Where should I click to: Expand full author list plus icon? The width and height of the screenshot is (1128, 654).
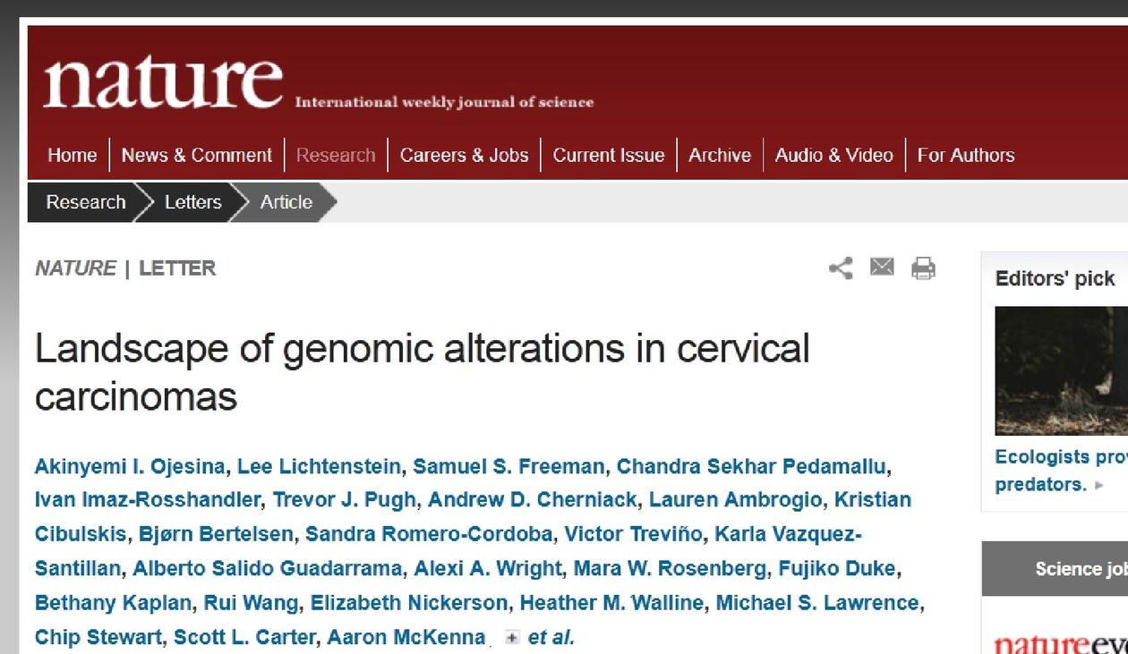click(x=512, y=638)
